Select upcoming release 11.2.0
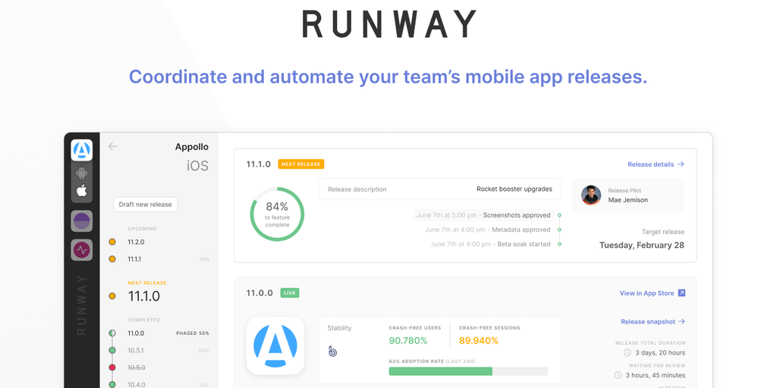The image size is (777, 388). (136, 242)
